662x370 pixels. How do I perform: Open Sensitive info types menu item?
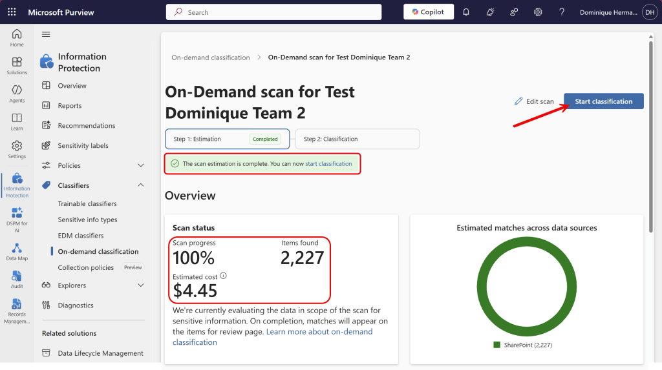(x=87, y=220)
